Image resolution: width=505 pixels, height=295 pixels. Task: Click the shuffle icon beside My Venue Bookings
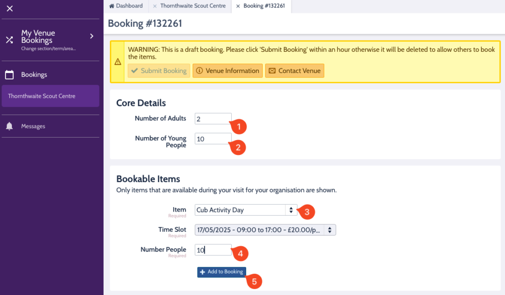click(x=9, y=40)
